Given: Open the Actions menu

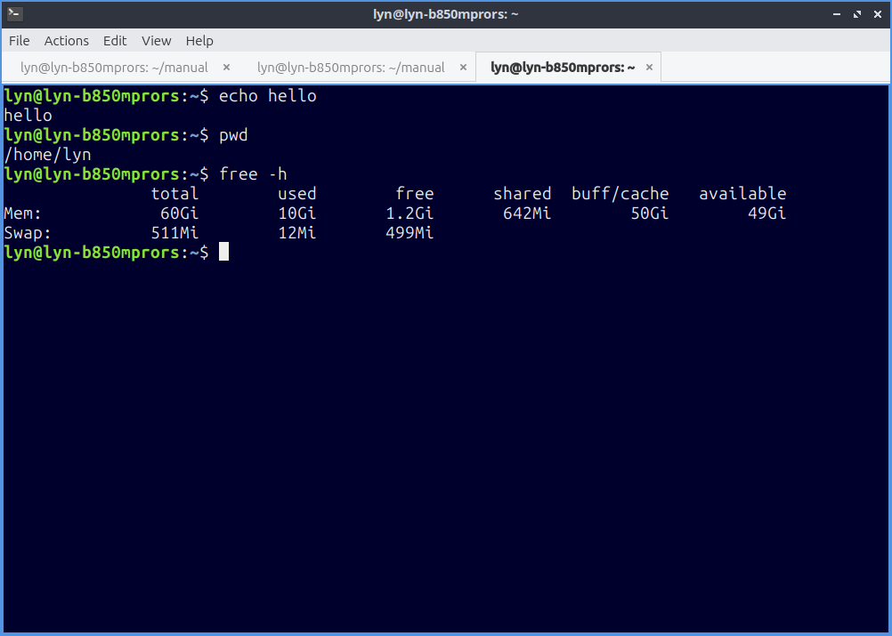Looking at the screenshot, I should pyautogui.click(x=67, y=40).
